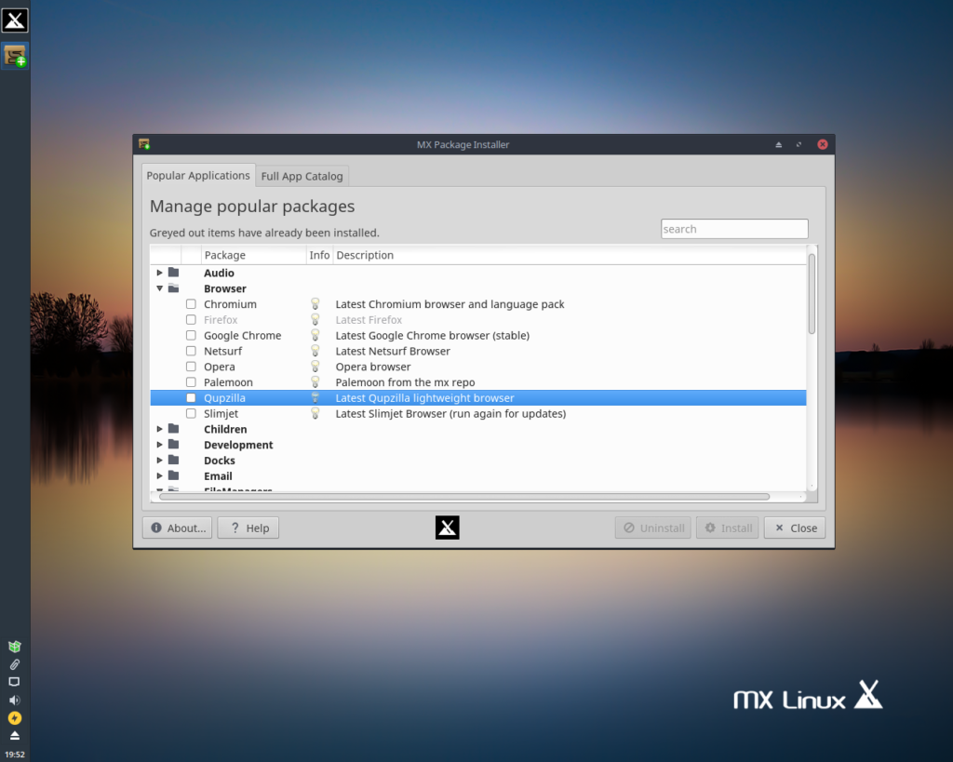
Task: Click the Install button
Action: [x=728, y=528]
